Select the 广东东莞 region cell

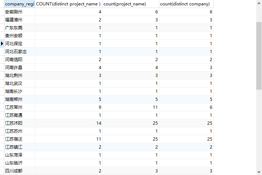point(19,27)
